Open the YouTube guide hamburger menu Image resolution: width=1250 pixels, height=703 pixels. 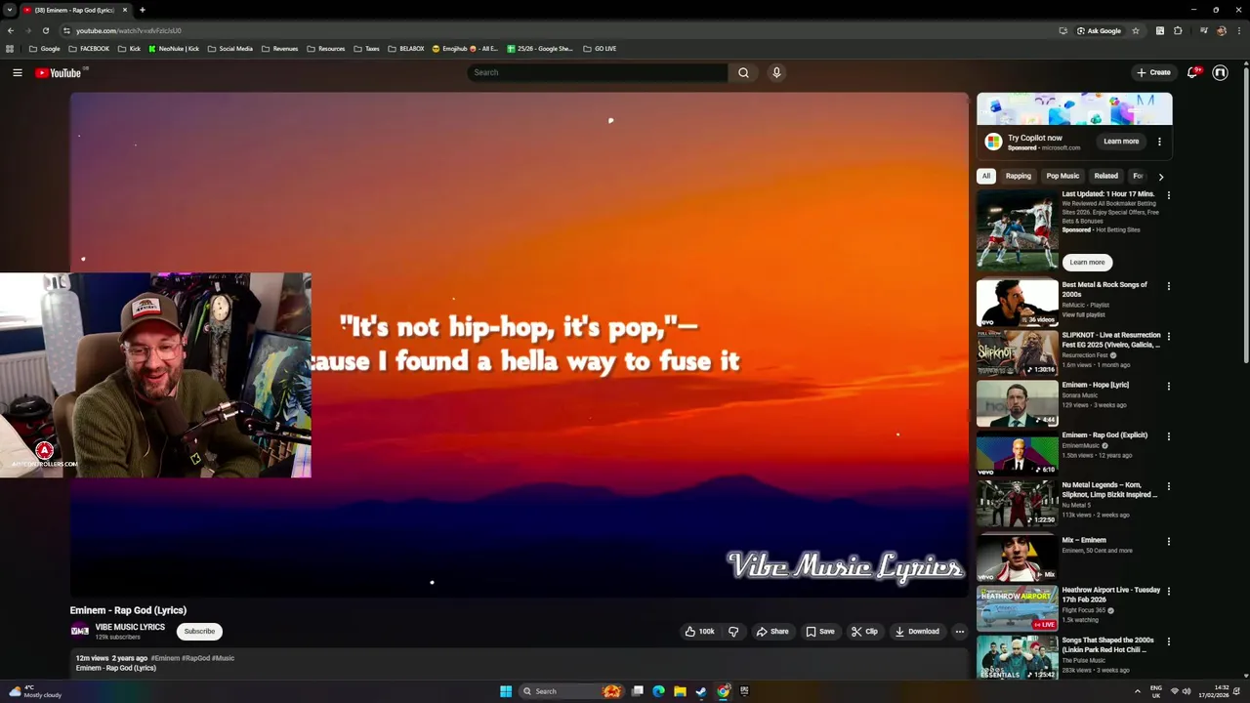18,72
